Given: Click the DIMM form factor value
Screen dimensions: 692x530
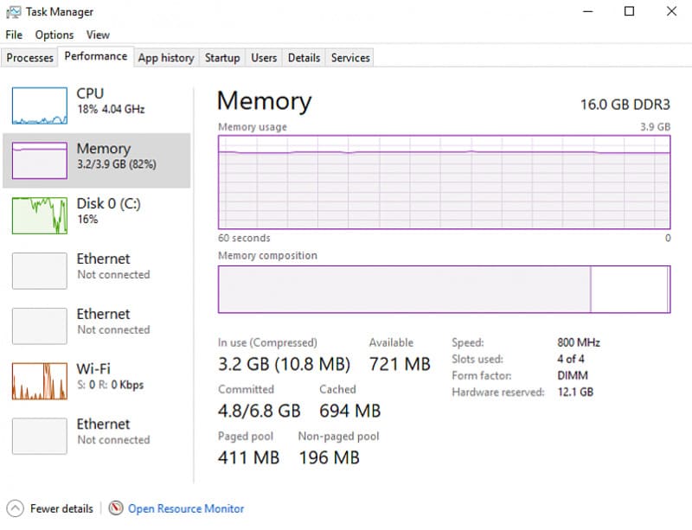Looking at the screenshot, I should point(573,375).
